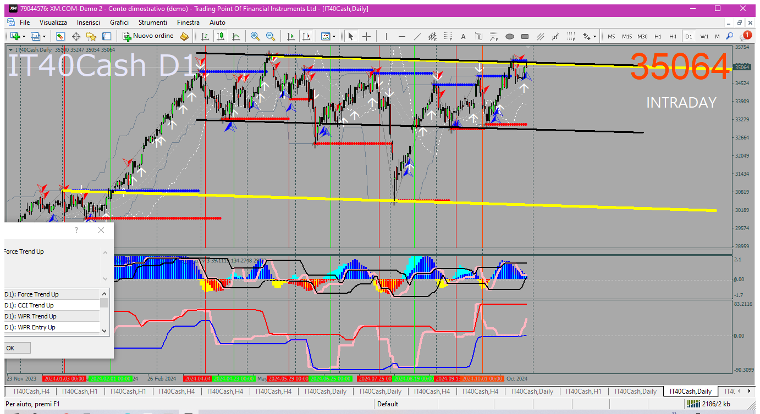Open the Finestra menu
Screen dimensions: 760x414
coord(188,23)
